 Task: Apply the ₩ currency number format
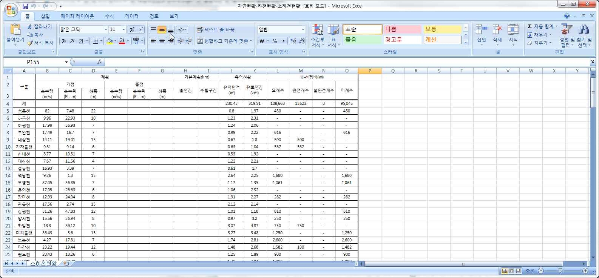(261, 41)
